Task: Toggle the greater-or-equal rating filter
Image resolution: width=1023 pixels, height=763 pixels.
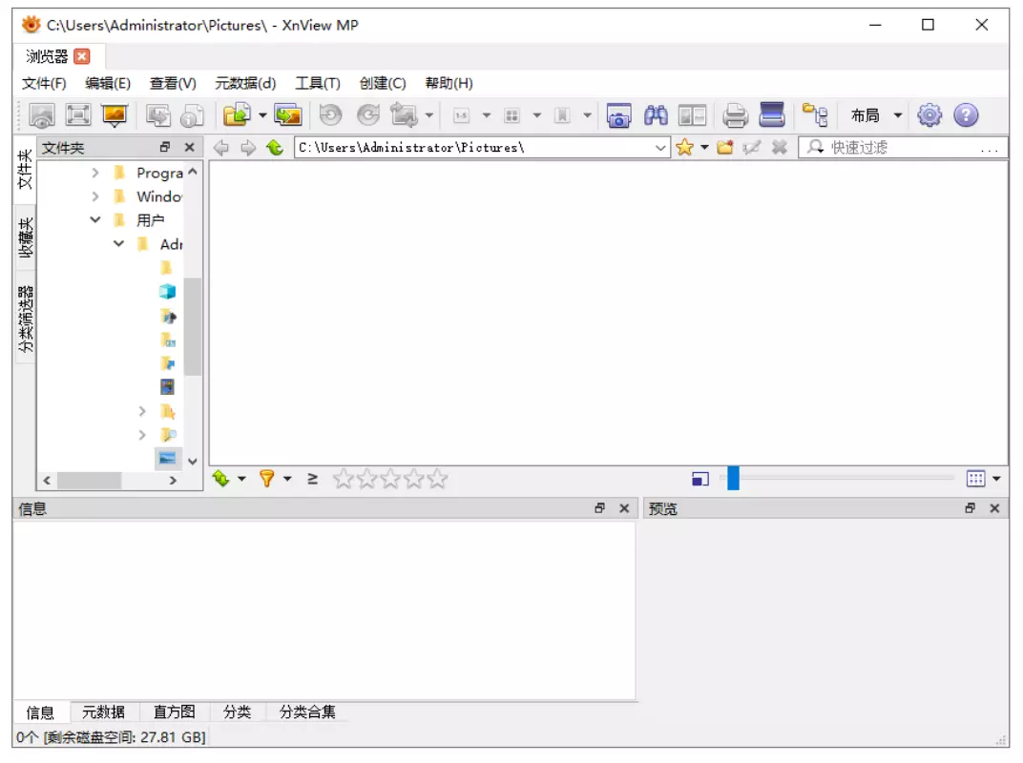Action: tap(312, 480)
